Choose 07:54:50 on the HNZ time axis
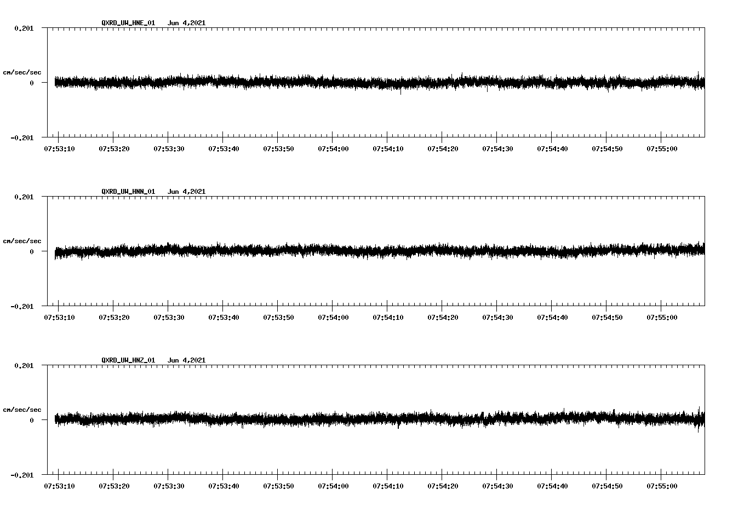 point(607,486)
